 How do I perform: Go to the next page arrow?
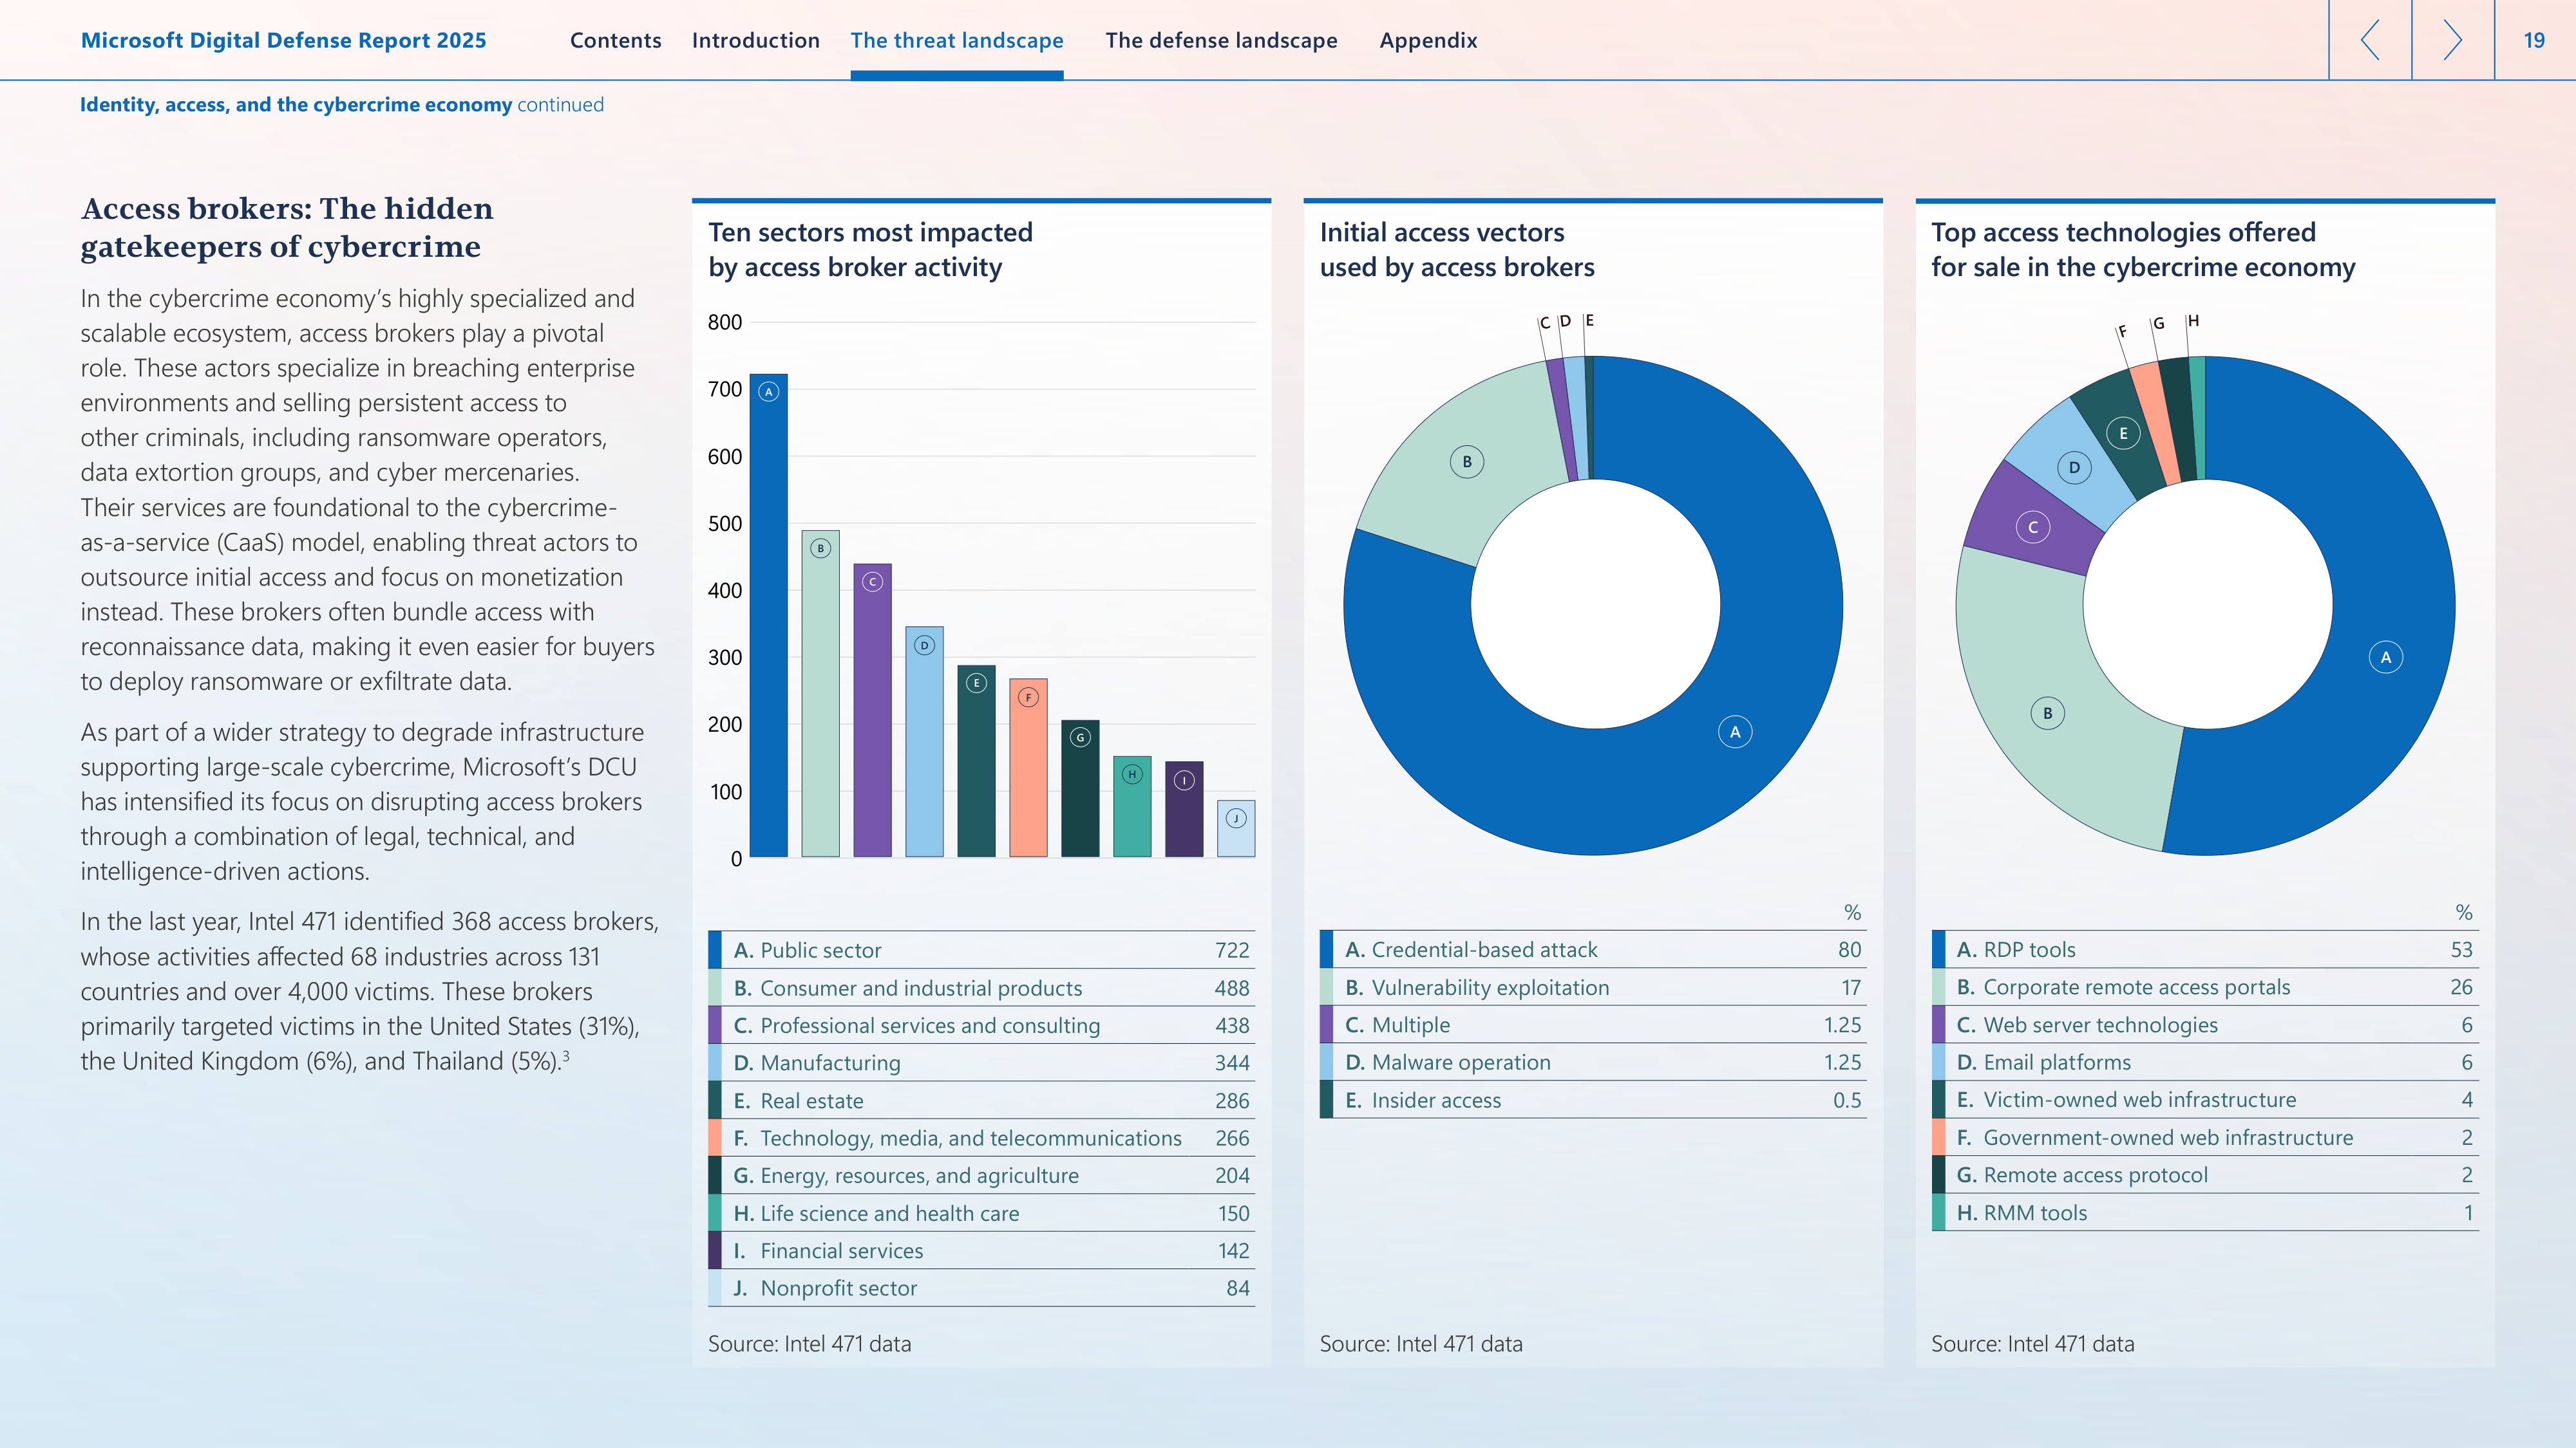tap(2453, 40)
